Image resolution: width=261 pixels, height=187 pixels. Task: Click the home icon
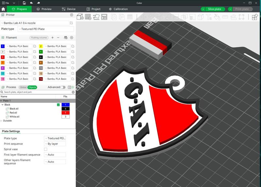[x=3, y=9]
